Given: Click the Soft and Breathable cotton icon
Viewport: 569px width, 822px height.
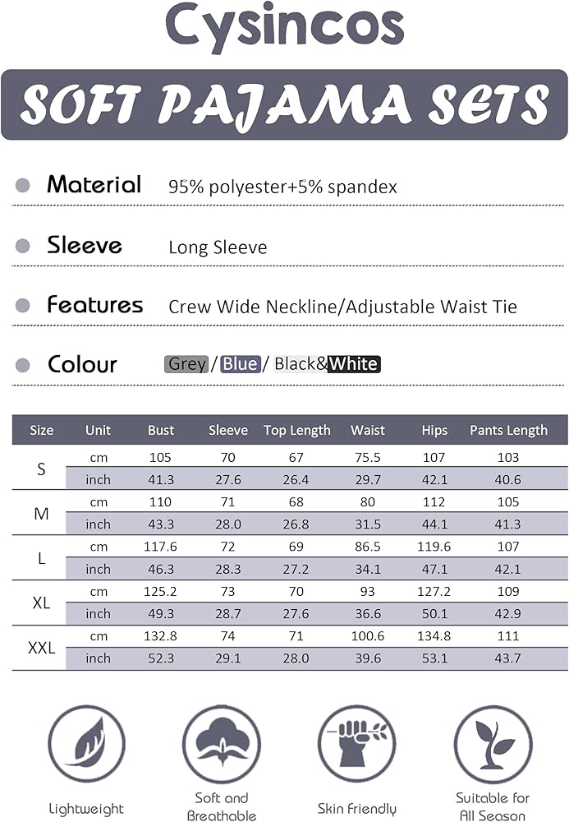Looking at the screenshot, I should (x=221, y=744).
